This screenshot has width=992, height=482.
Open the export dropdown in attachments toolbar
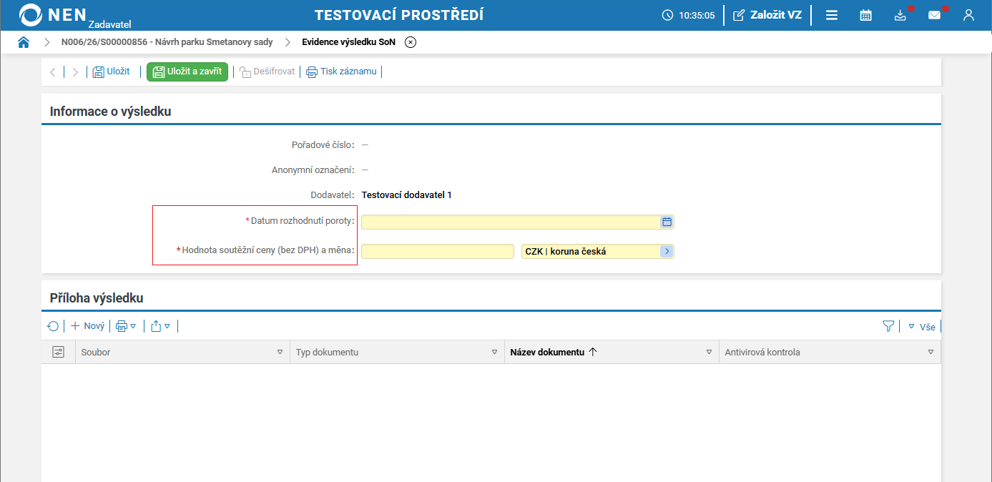click(x=161, y=326)
